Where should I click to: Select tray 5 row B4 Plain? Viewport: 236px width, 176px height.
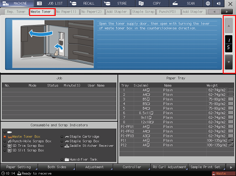pos(177,108)
